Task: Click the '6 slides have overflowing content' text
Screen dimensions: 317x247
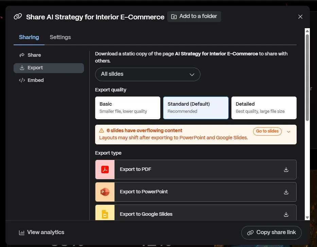Action: 144,130
